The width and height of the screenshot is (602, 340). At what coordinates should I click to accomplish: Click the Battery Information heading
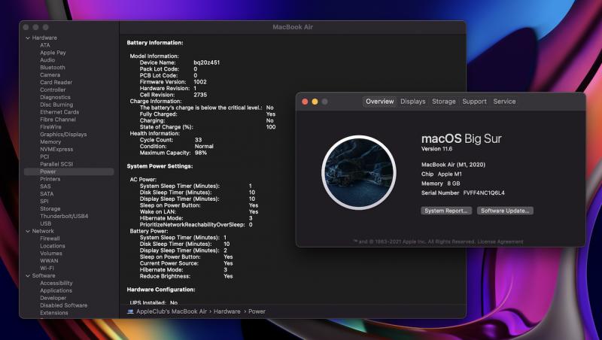pos(155,43)
